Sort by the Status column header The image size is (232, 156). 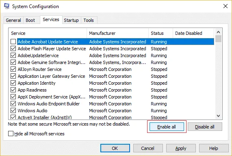point(160,33)
